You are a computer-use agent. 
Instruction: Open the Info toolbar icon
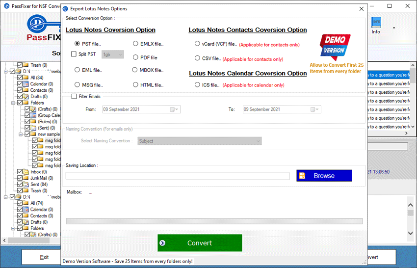376,26
